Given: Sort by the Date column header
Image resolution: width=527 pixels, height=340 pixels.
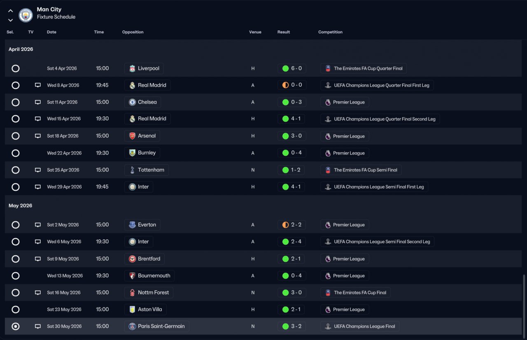Looking at the screenshot, I should [51, 32].
